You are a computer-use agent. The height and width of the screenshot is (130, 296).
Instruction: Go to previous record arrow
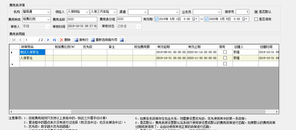[x=20, y=40]
